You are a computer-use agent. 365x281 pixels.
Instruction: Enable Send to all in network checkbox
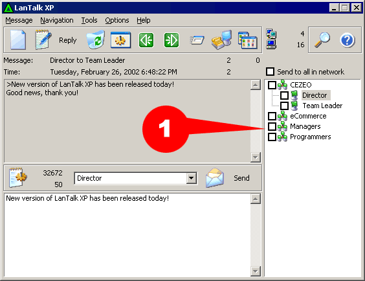pyautogui.click(x=271, y=71)
